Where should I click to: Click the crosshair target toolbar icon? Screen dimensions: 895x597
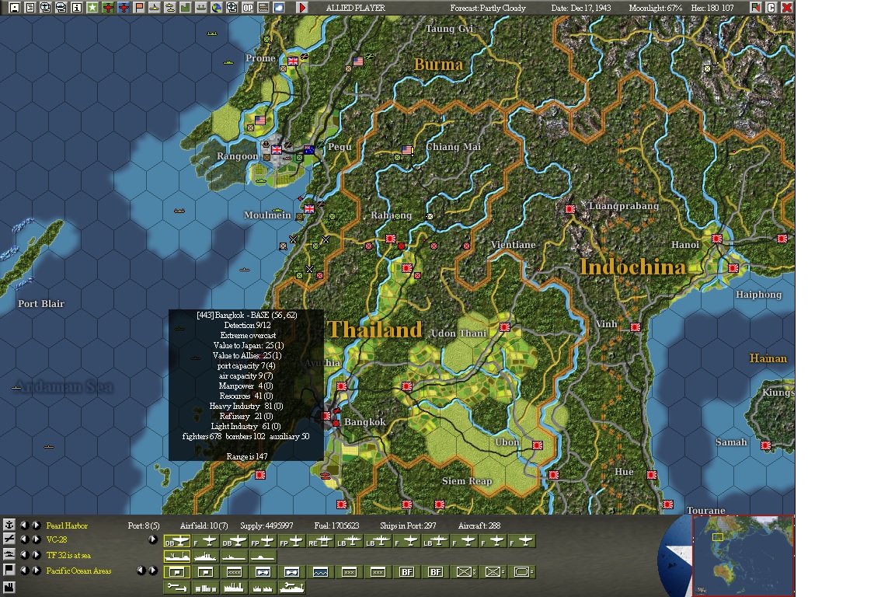coord(232,8)
